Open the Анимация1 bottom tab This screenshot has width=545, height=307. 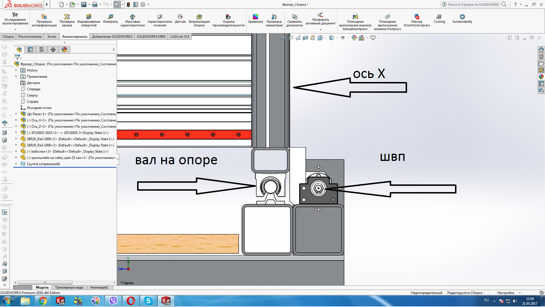99,287
